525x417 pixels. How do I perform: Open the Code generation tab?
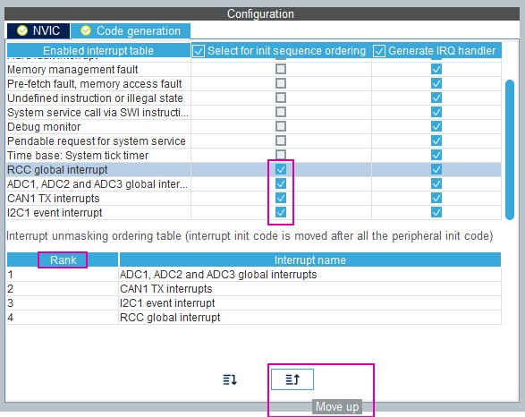[131, 30]
